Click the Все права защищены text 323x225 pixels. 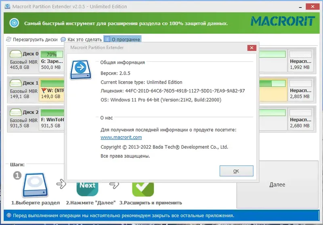coord(125,156)
